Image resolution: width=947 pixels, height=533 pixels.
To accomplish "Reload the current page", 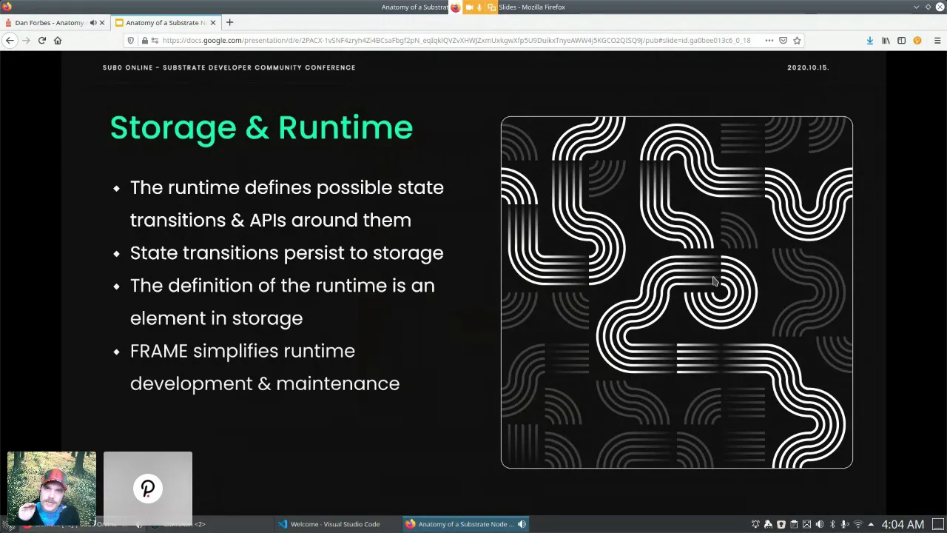I will (x=42, y=41).
